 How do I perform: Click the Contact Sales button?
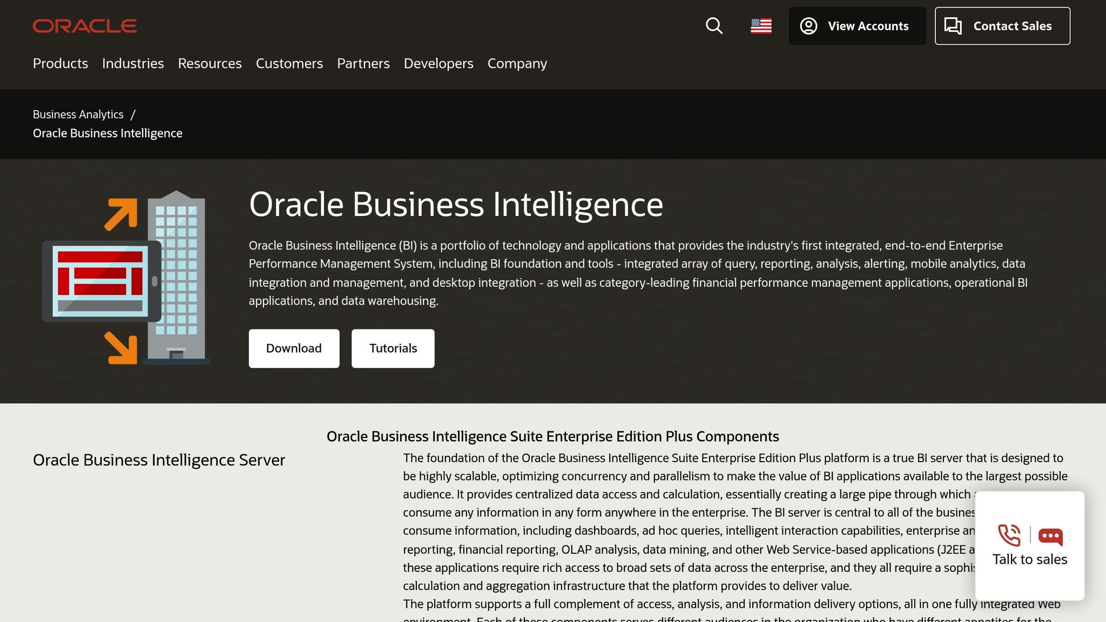pyautogui.click(x=1002, y=26)
